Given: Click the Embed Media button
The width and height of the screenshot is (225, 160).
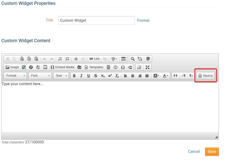Looking at the screenshot, I should point(62,67).
